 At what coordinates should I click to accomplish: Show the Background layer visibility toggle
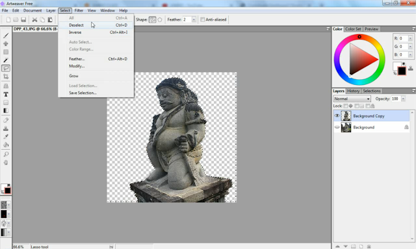point(337,127)
